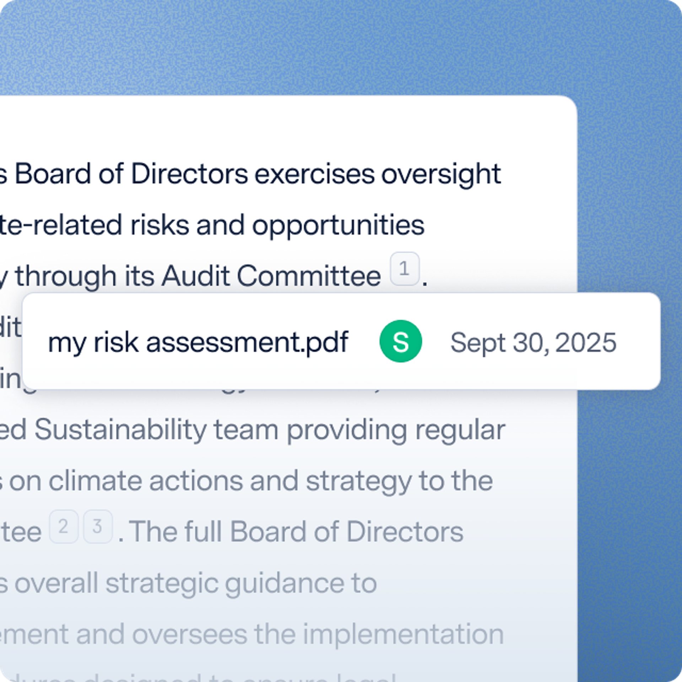Click the green S avatar
This screenshot has height=682, width=682.
[x=400, y=341]
